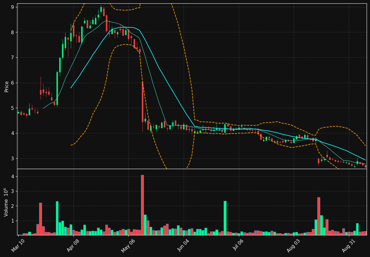Select the volume axis tick label 2
370x257 pixels.
pos(13,206)
